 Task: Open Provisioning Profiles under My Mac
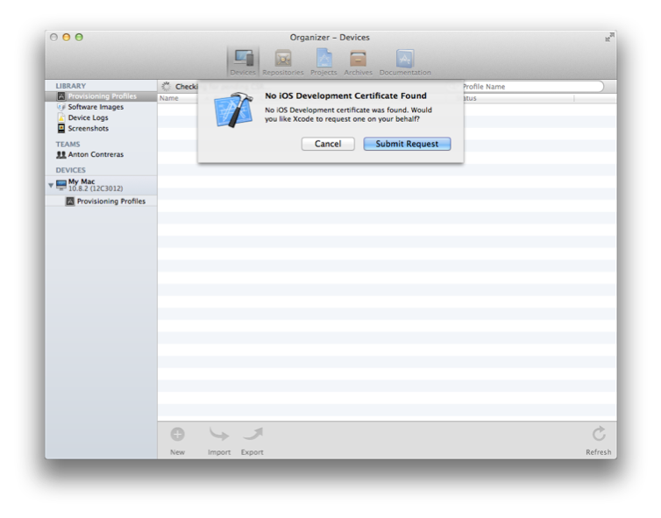(110, 201)
